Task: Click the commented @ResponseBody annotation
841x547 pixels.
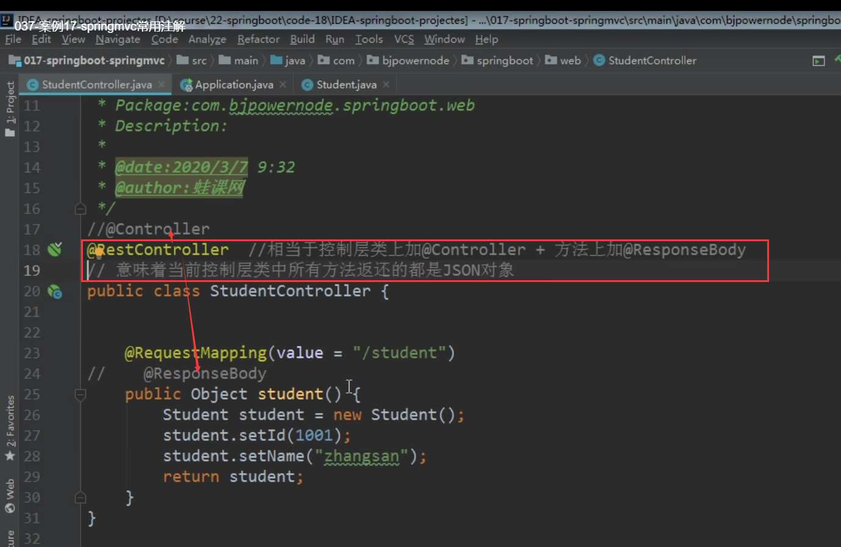Action: [205, 373]
